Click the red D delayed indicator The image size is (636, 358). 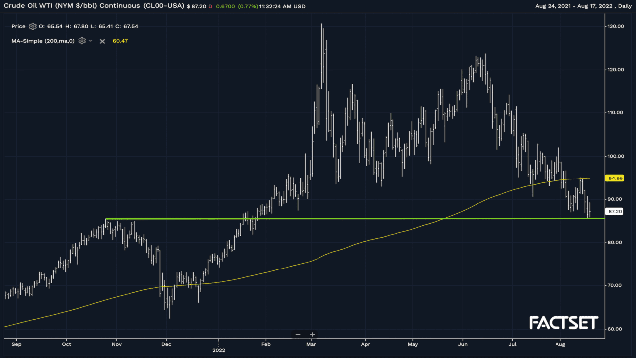[210, 6]
